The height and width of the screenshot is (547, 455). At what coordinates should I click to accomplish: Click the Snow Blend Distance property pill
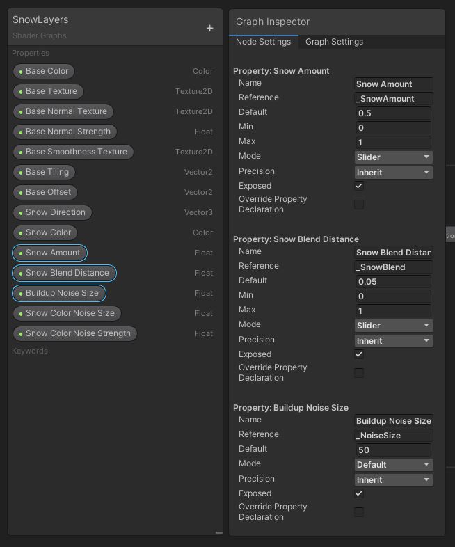coord(64,273)
